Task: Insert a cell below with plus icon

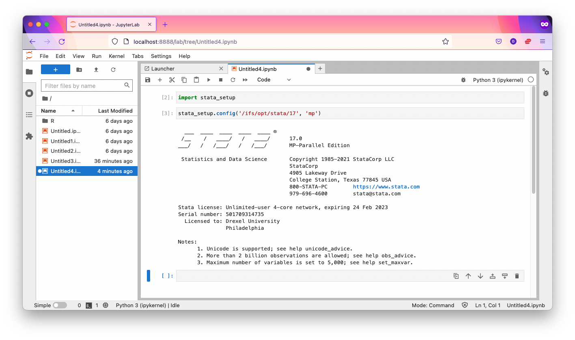Action: [x=160, y=80]
